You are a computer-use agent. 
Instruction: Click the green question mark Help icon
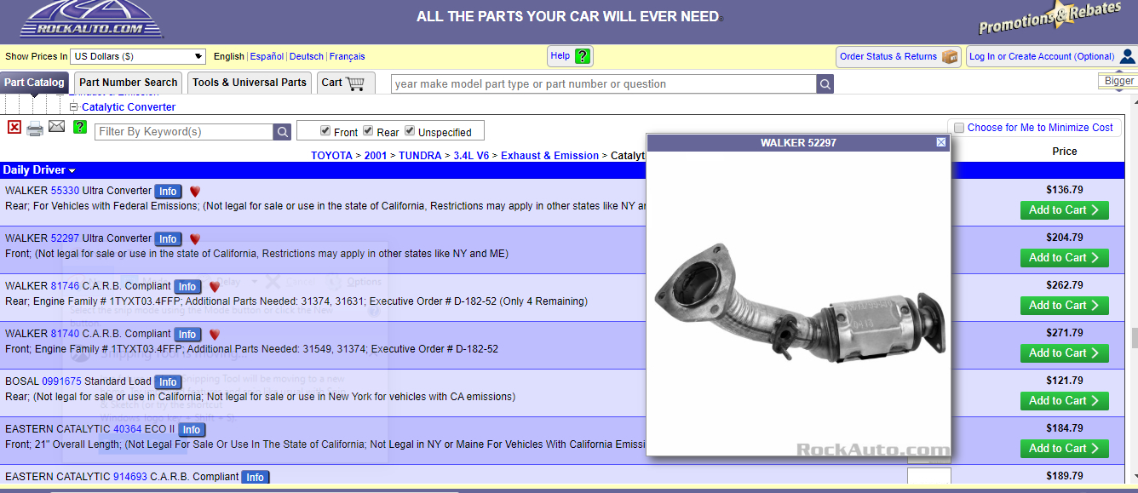point(582,56)
